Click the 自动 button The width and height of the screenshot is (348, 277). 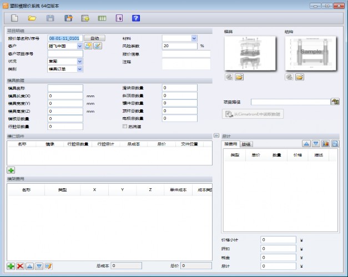[x=94, y=38]
